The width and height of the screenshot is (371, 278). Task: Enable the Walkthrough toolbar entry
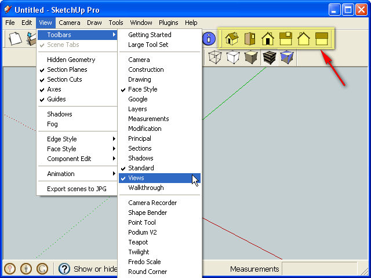click(146, 188)
